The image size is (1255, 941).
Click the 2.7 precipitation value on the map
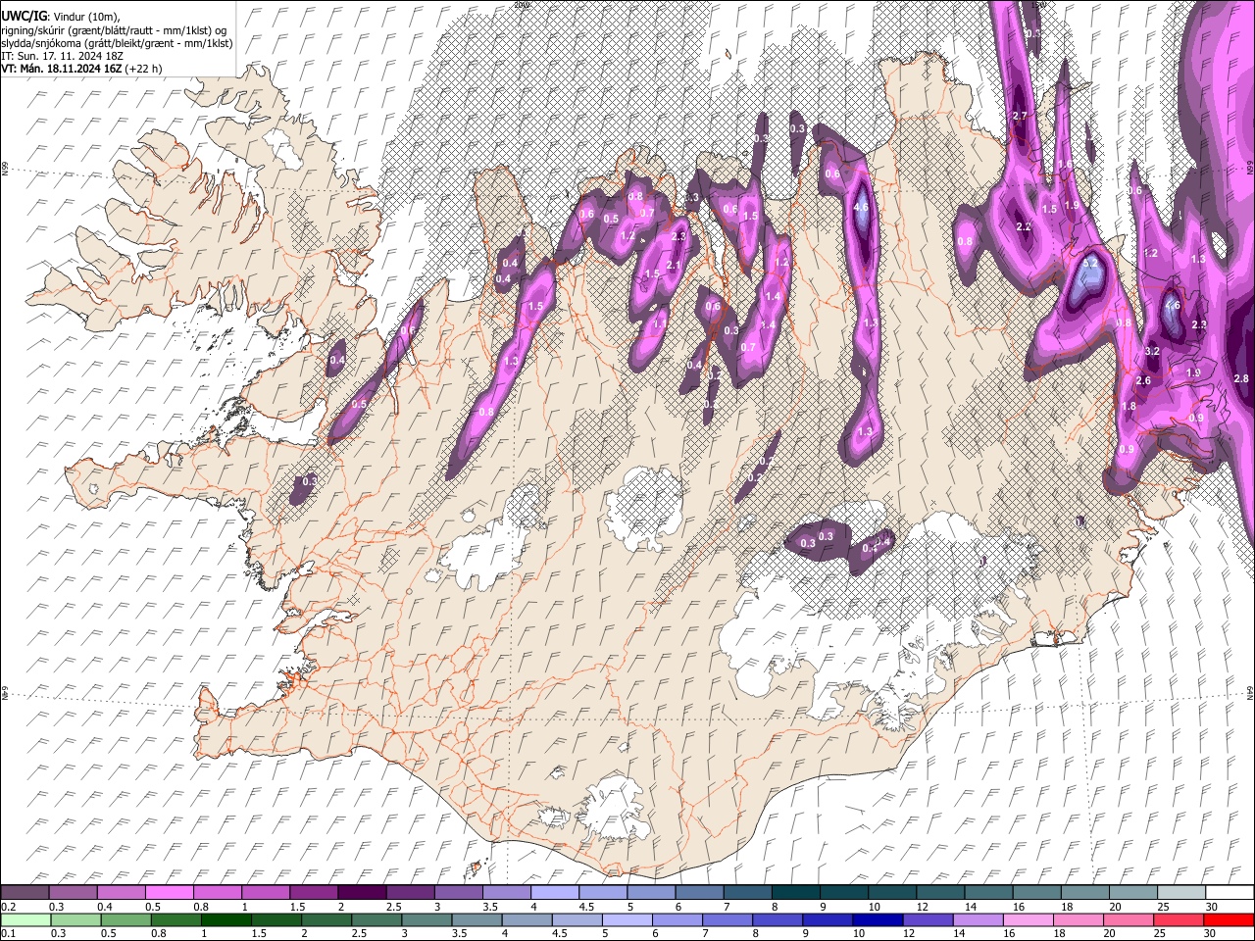coord(1020,116)
